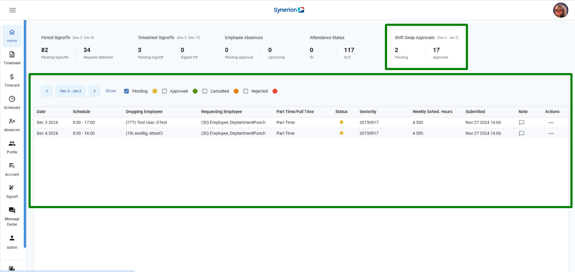
Task: Open 82 Pending Signoffs
Action: [55, 53]
